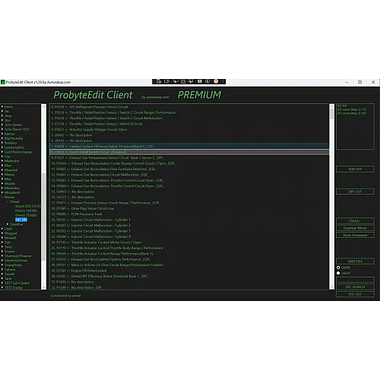Select Kia/Hyundai in brand tree
Viewport: 380px width, 380px height.
point(14,138)
